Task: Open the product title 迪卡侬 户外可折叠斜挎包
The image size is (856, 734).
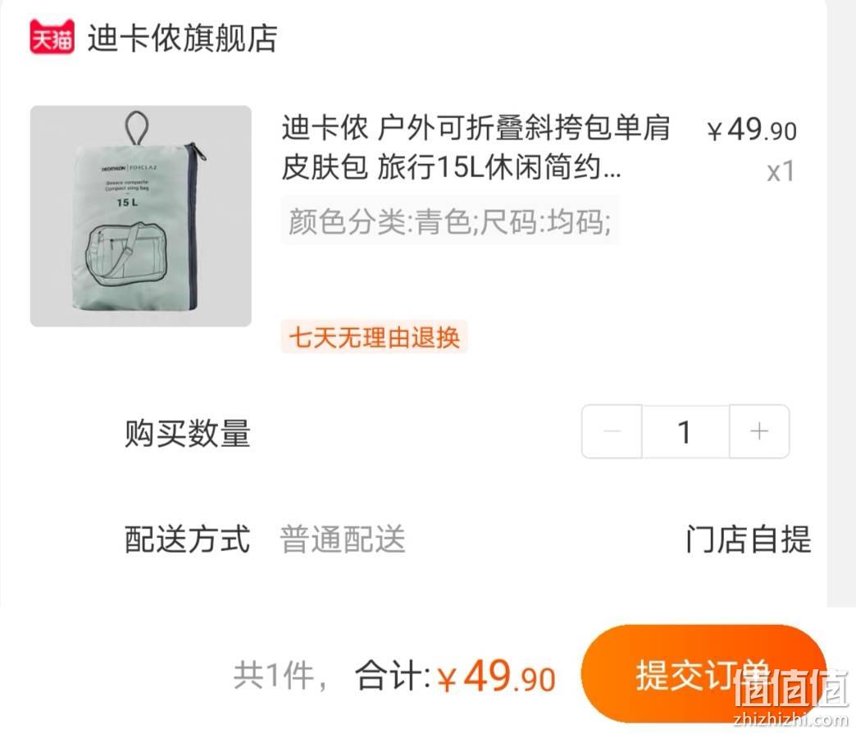Action: [476, 148]
